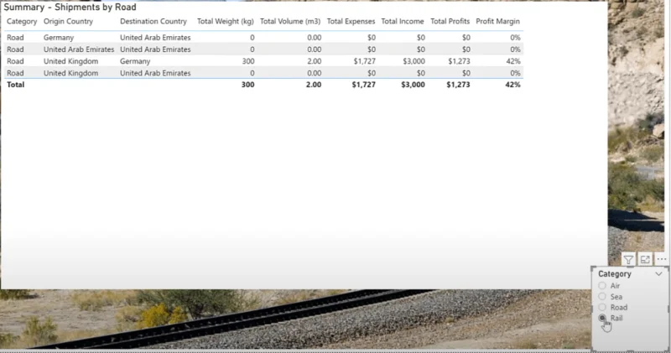The image size is (671, 353).
Task: Sort by Origin Country column header
Action: pos(68,22)
